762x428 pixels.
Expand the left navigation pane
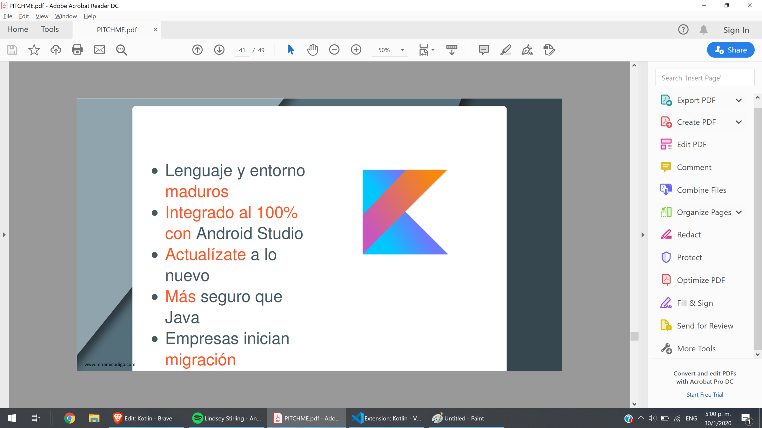coord(4,235)
